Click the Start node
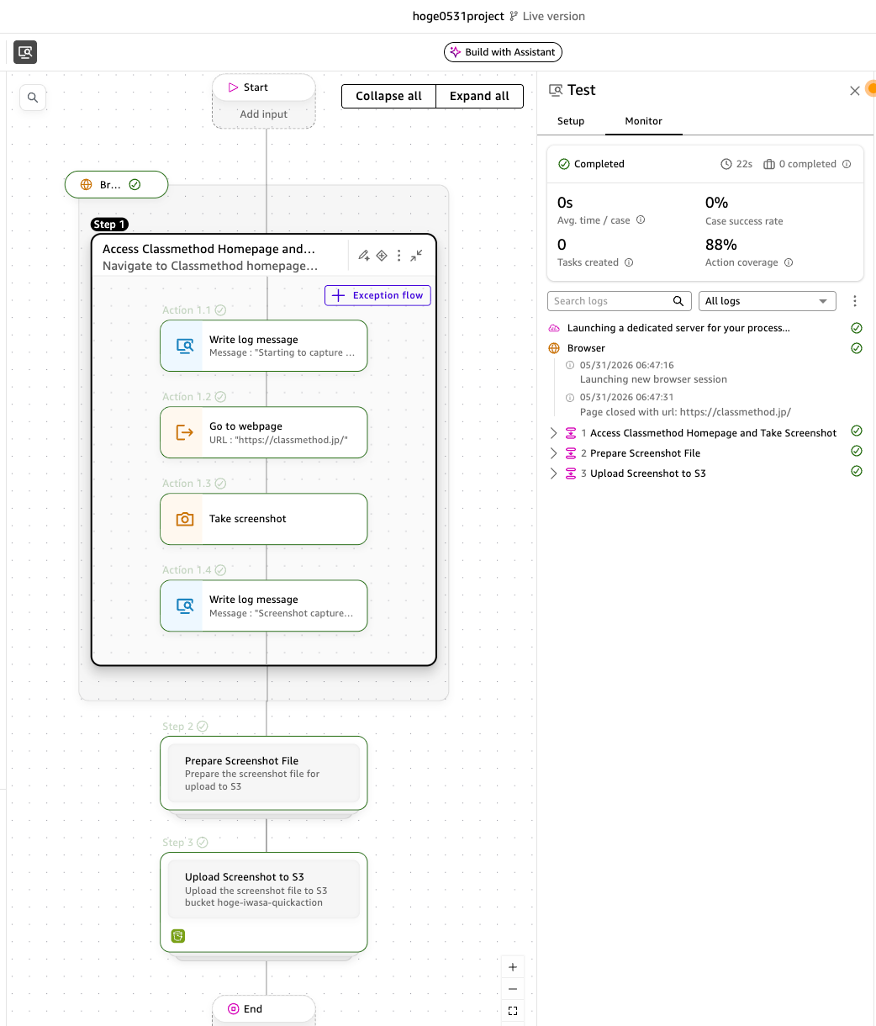Screen dimensions: 876x1026 point(264,87)
